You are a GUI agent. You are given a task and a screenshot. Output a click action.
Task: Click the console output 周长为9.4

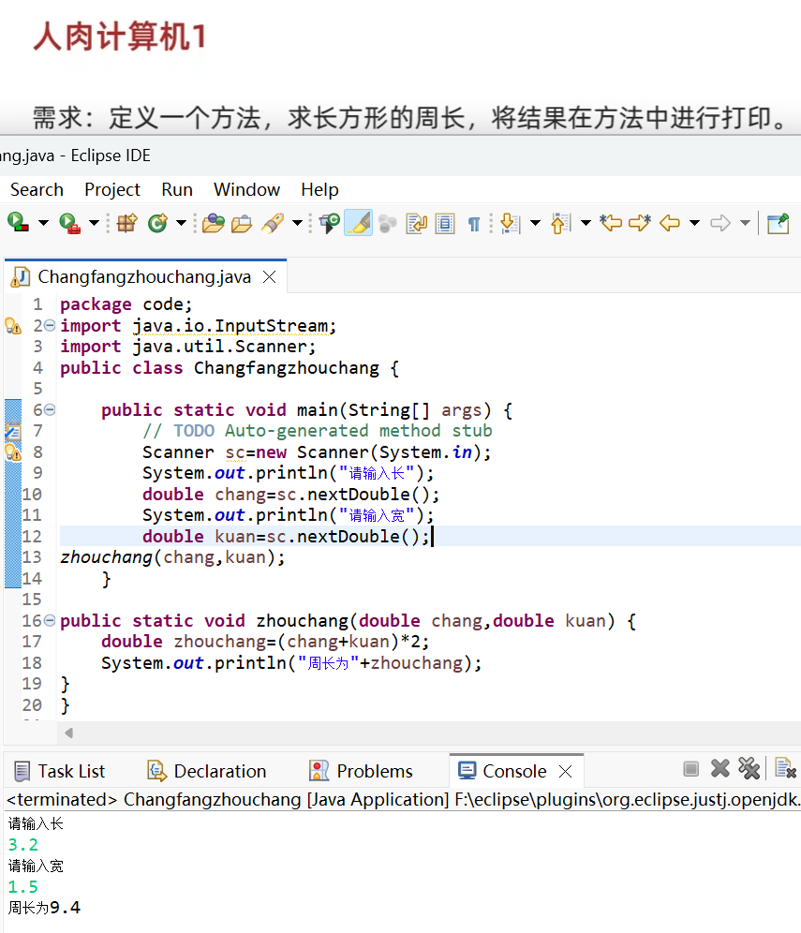click(44, 908)
